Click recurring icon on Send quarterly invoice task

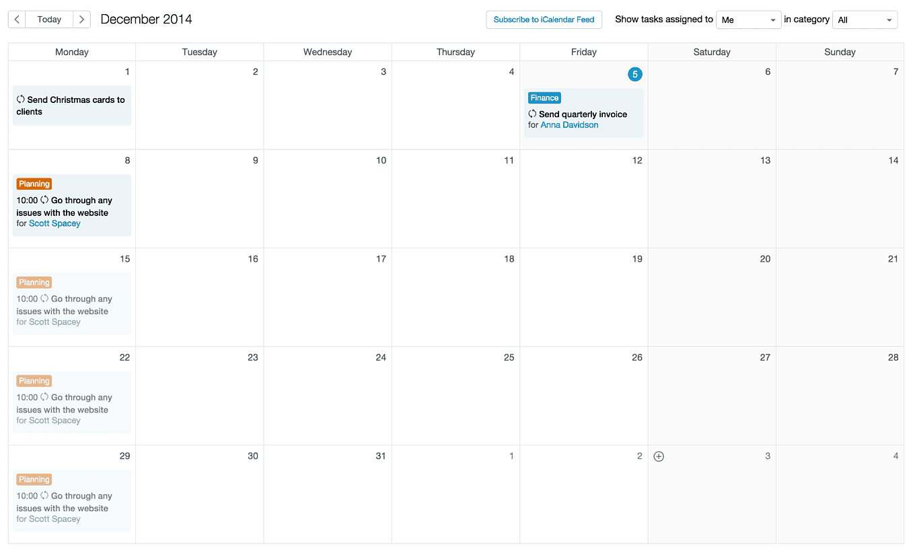(x=532, y=114)
